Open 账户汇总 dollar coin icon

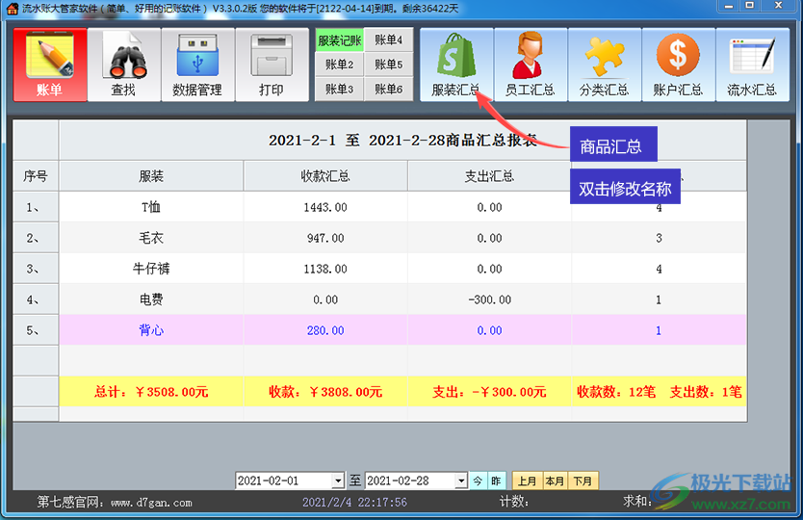tap(678, 65)
